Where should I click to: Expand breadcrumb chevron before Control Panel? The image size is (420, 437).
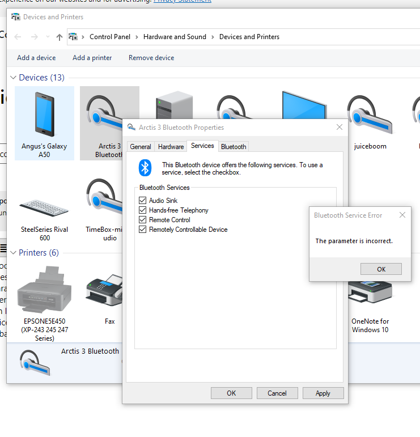pos(83,37)
